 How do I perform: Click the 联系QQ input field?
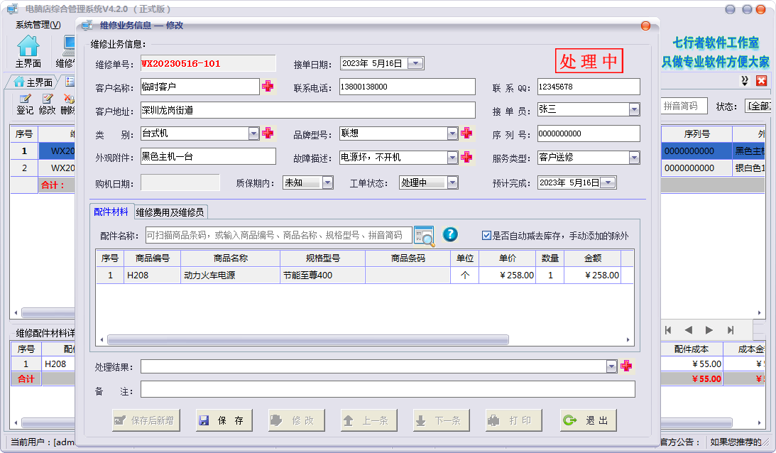click(x=589, y=87)
